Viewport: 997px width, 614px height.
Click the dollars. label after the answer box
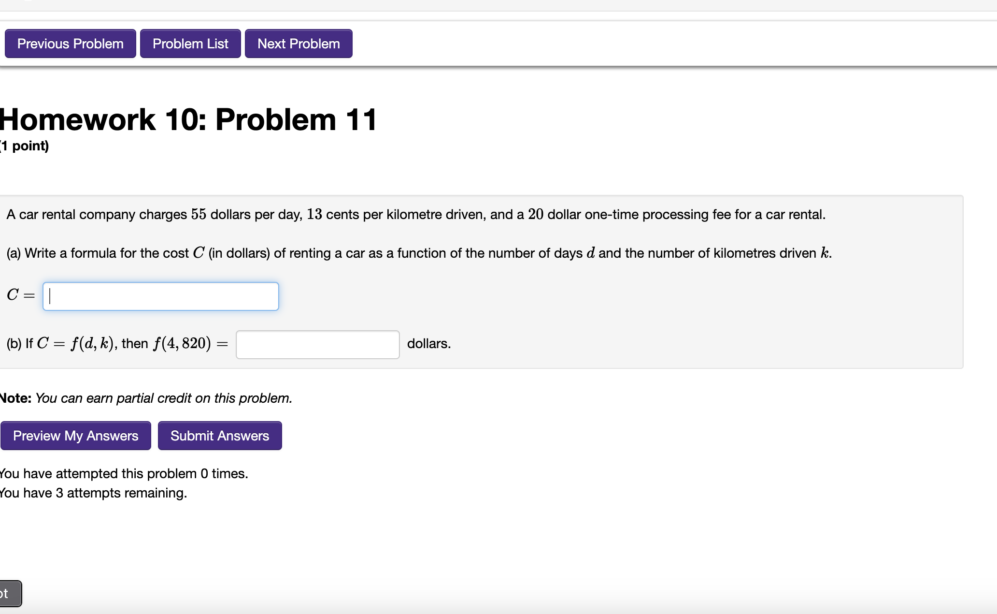click(428, 344)
